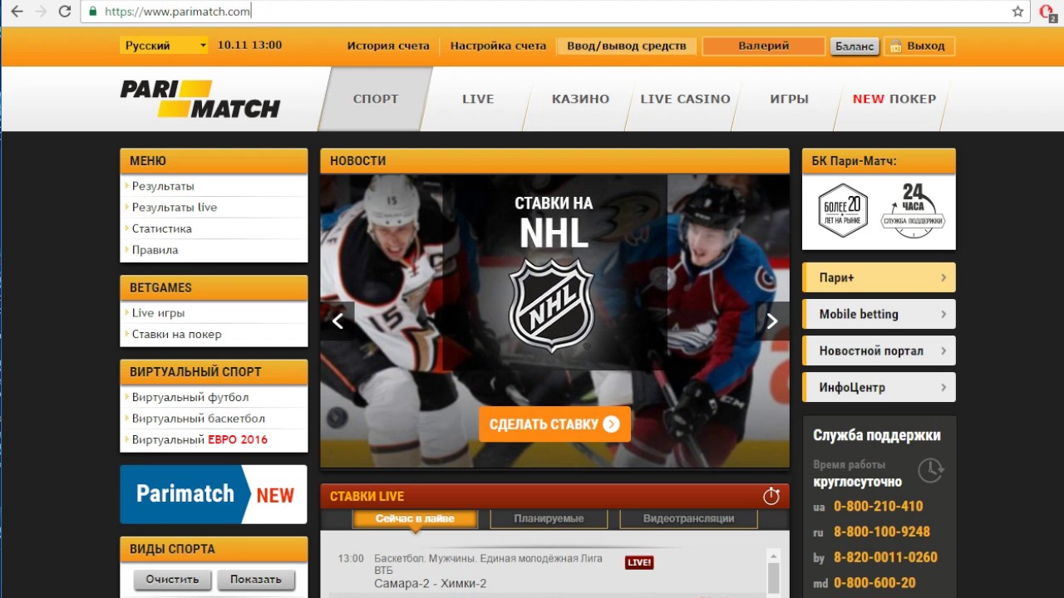
Task: Open История счета
Action: 388,46
